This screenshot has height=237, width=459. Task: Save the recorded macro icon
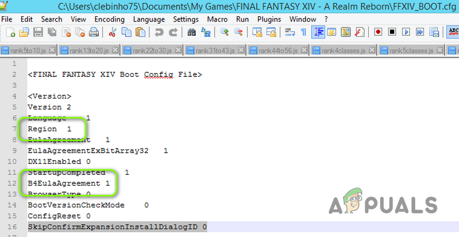coord(434,32)
